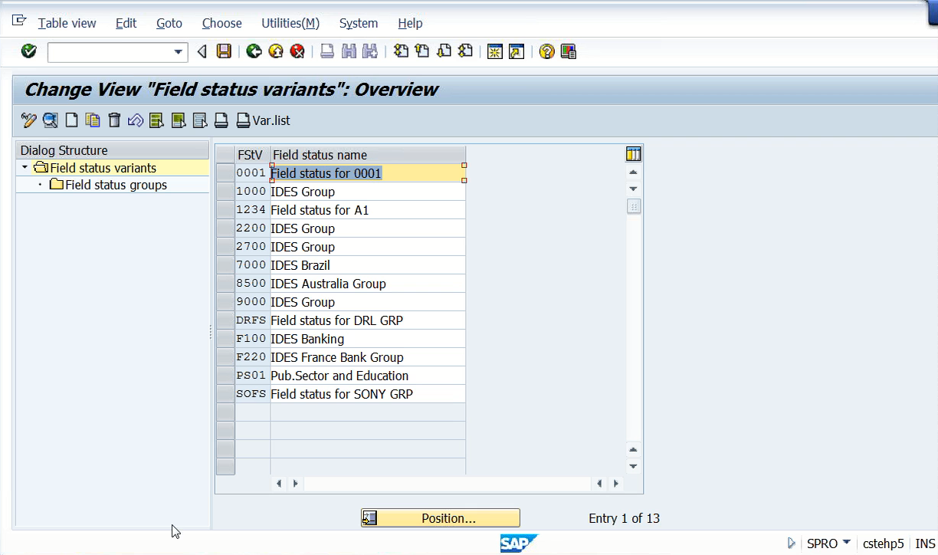The image size is (938, 555).
Task: Open the SPRO dropdown in status bar
Action: tap(847, 542)
